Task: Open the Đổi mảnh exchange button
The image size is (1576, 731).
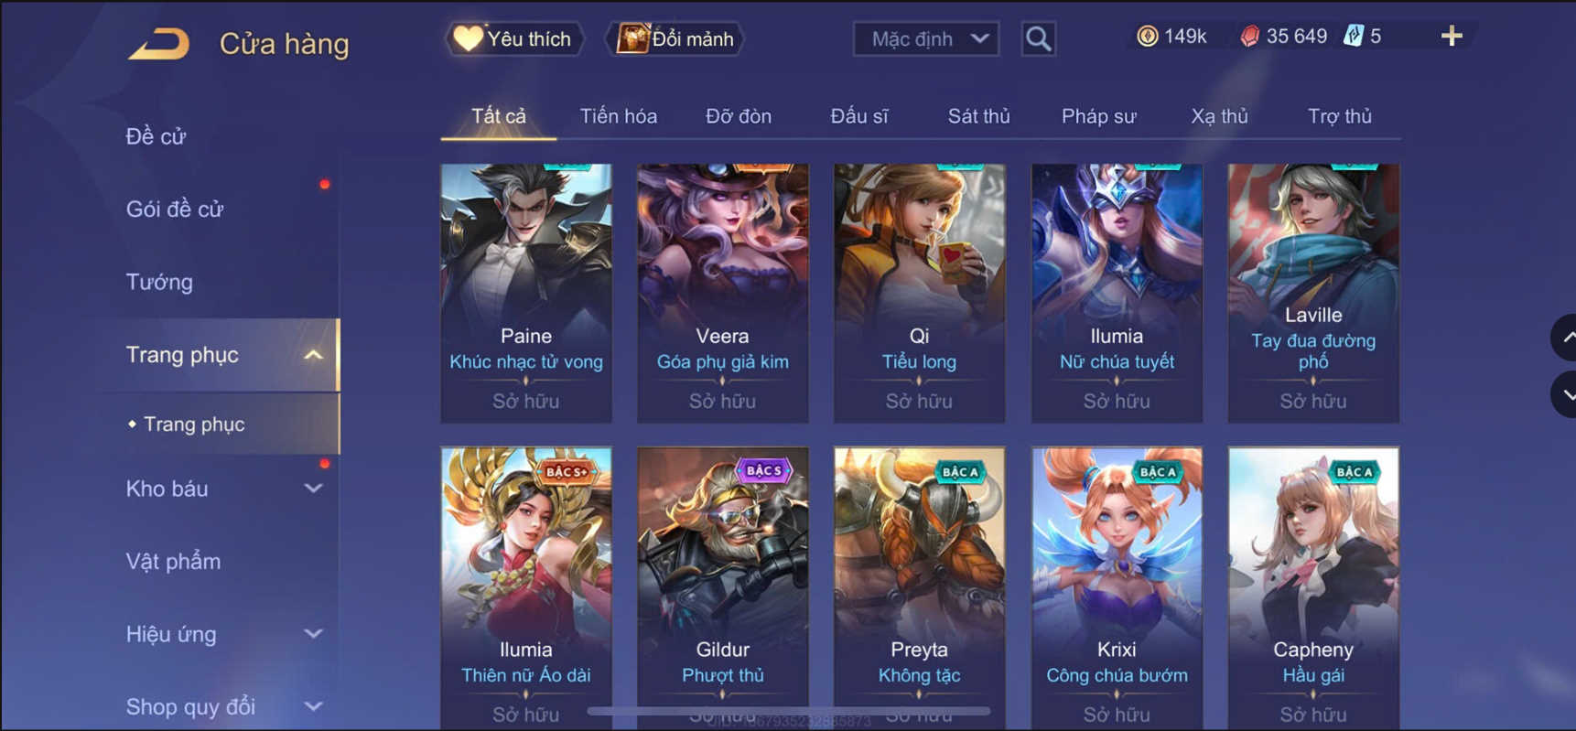Action: point(675,38)
